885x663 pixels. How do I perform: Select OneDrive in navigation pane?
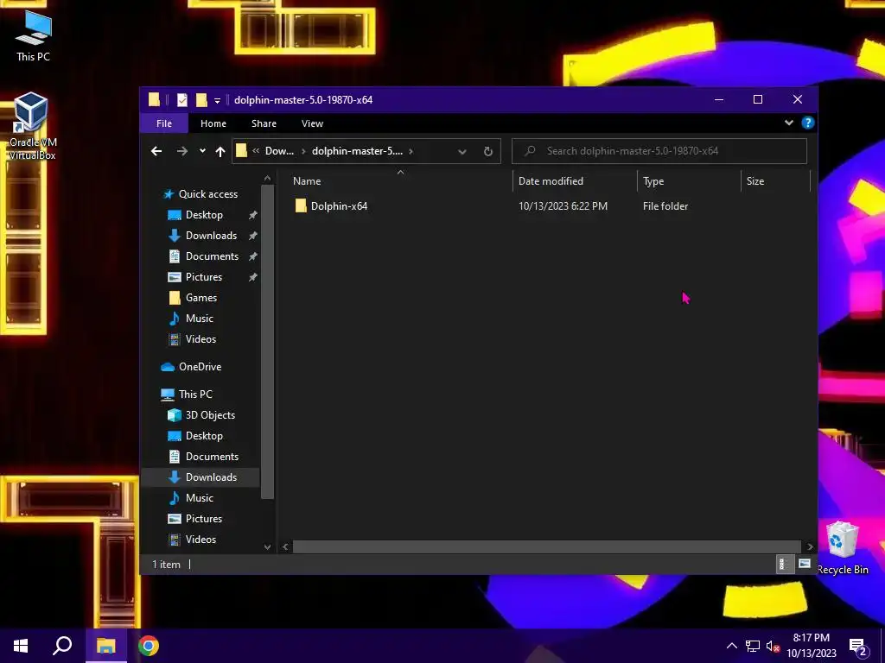(x=200, y=367)
